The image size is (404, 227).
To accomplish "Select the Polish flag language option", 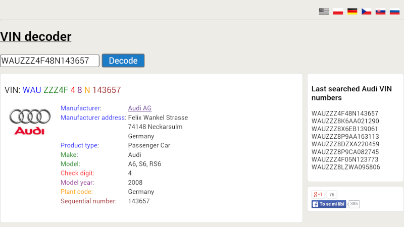I will (x=338, y=11).
